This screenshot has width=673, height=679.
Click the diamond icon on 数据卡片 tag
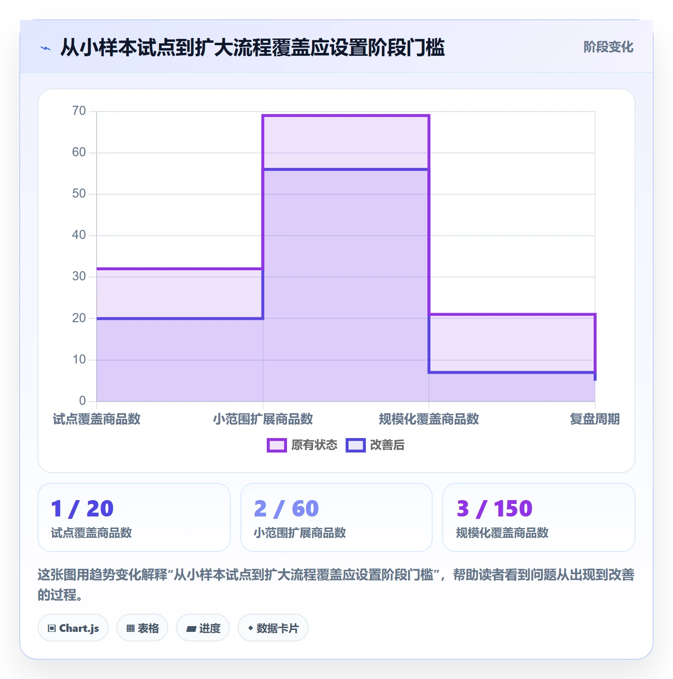[x=250, y=628]
